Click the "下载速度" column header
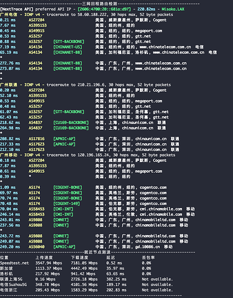The width and height of the screenshot is (233, 298). click(x=80, y=257)
